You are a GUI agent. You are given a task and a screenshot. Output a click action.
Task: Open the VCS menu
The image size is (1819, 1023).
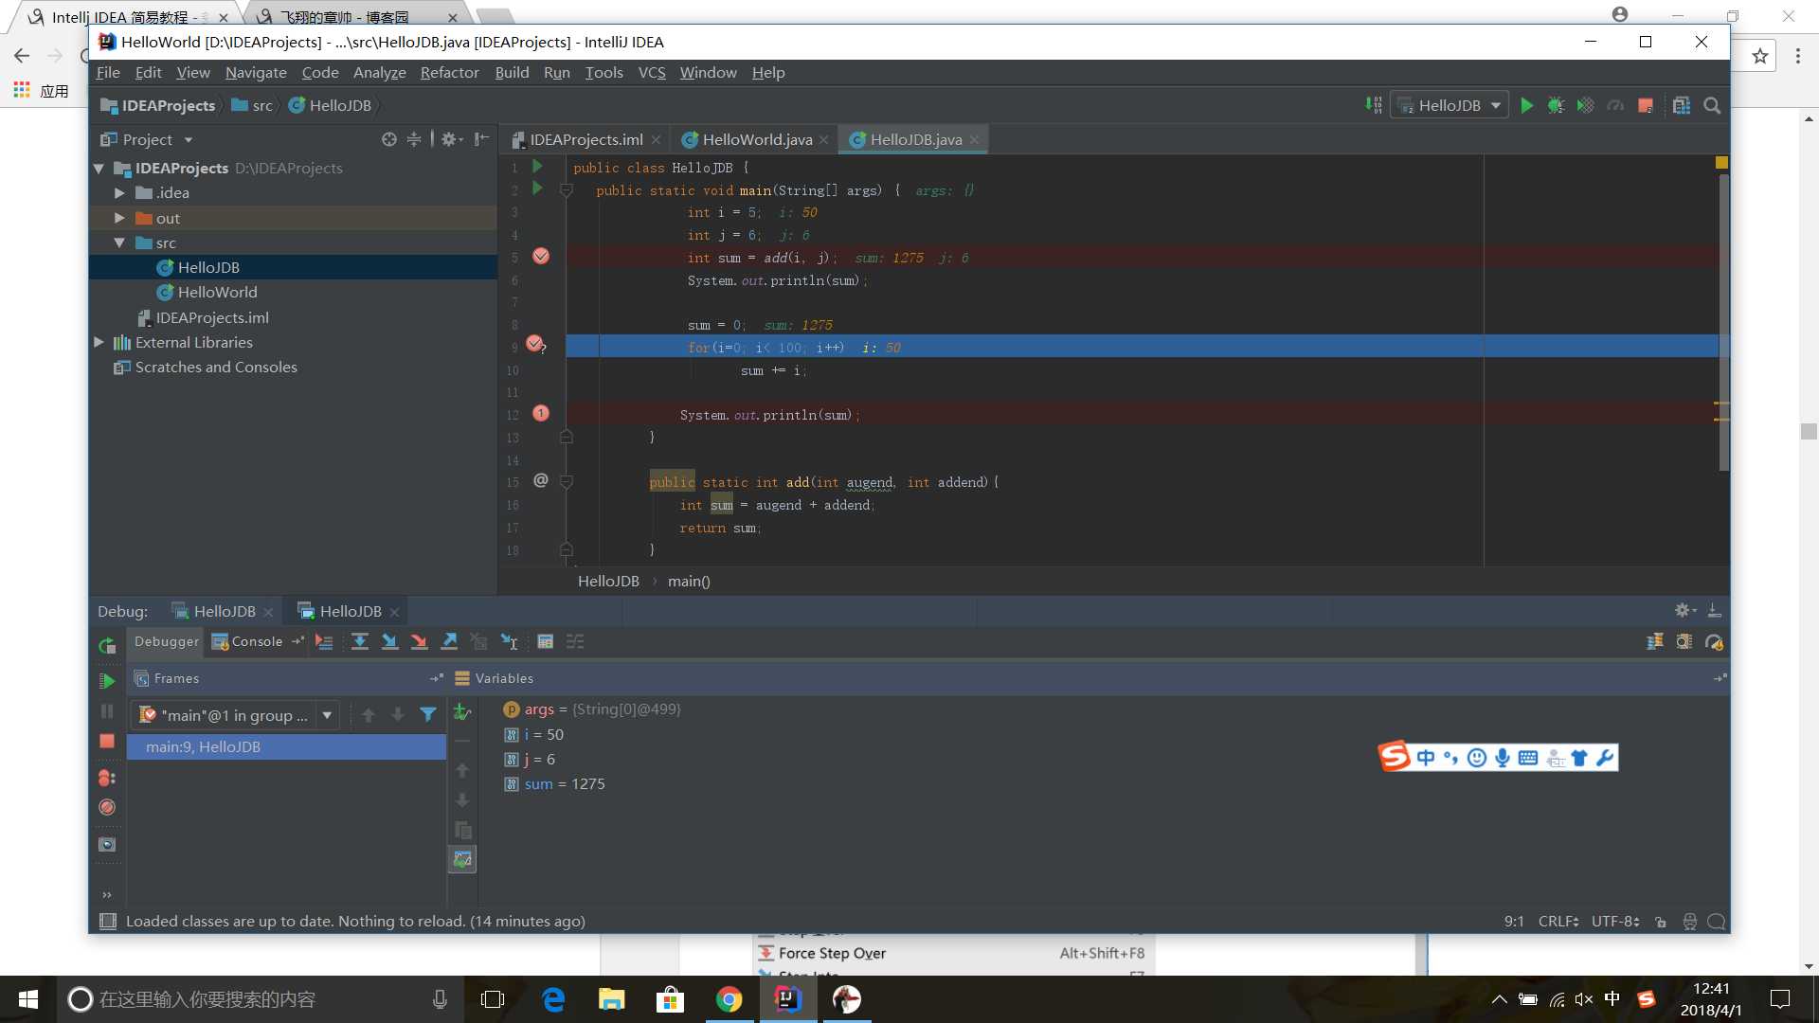(x=652, y=73)
